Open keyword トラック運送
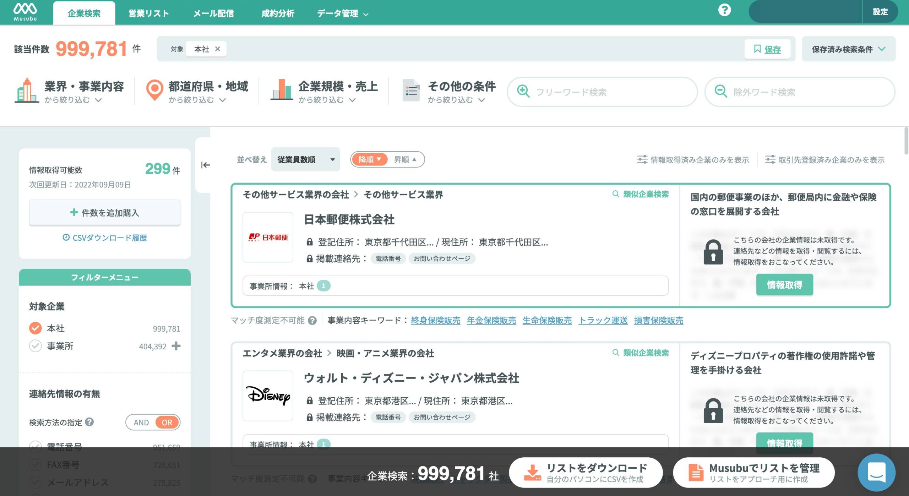This screenshot has width=909, height=496. pos(603,321)
